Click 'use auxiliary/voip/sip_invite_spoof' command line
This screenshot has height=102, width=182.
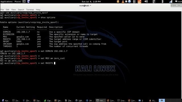click(24, 12)
